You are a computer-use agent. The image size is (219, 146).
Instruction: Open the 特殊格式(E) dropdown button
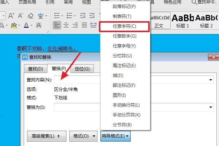coord(115,136)
